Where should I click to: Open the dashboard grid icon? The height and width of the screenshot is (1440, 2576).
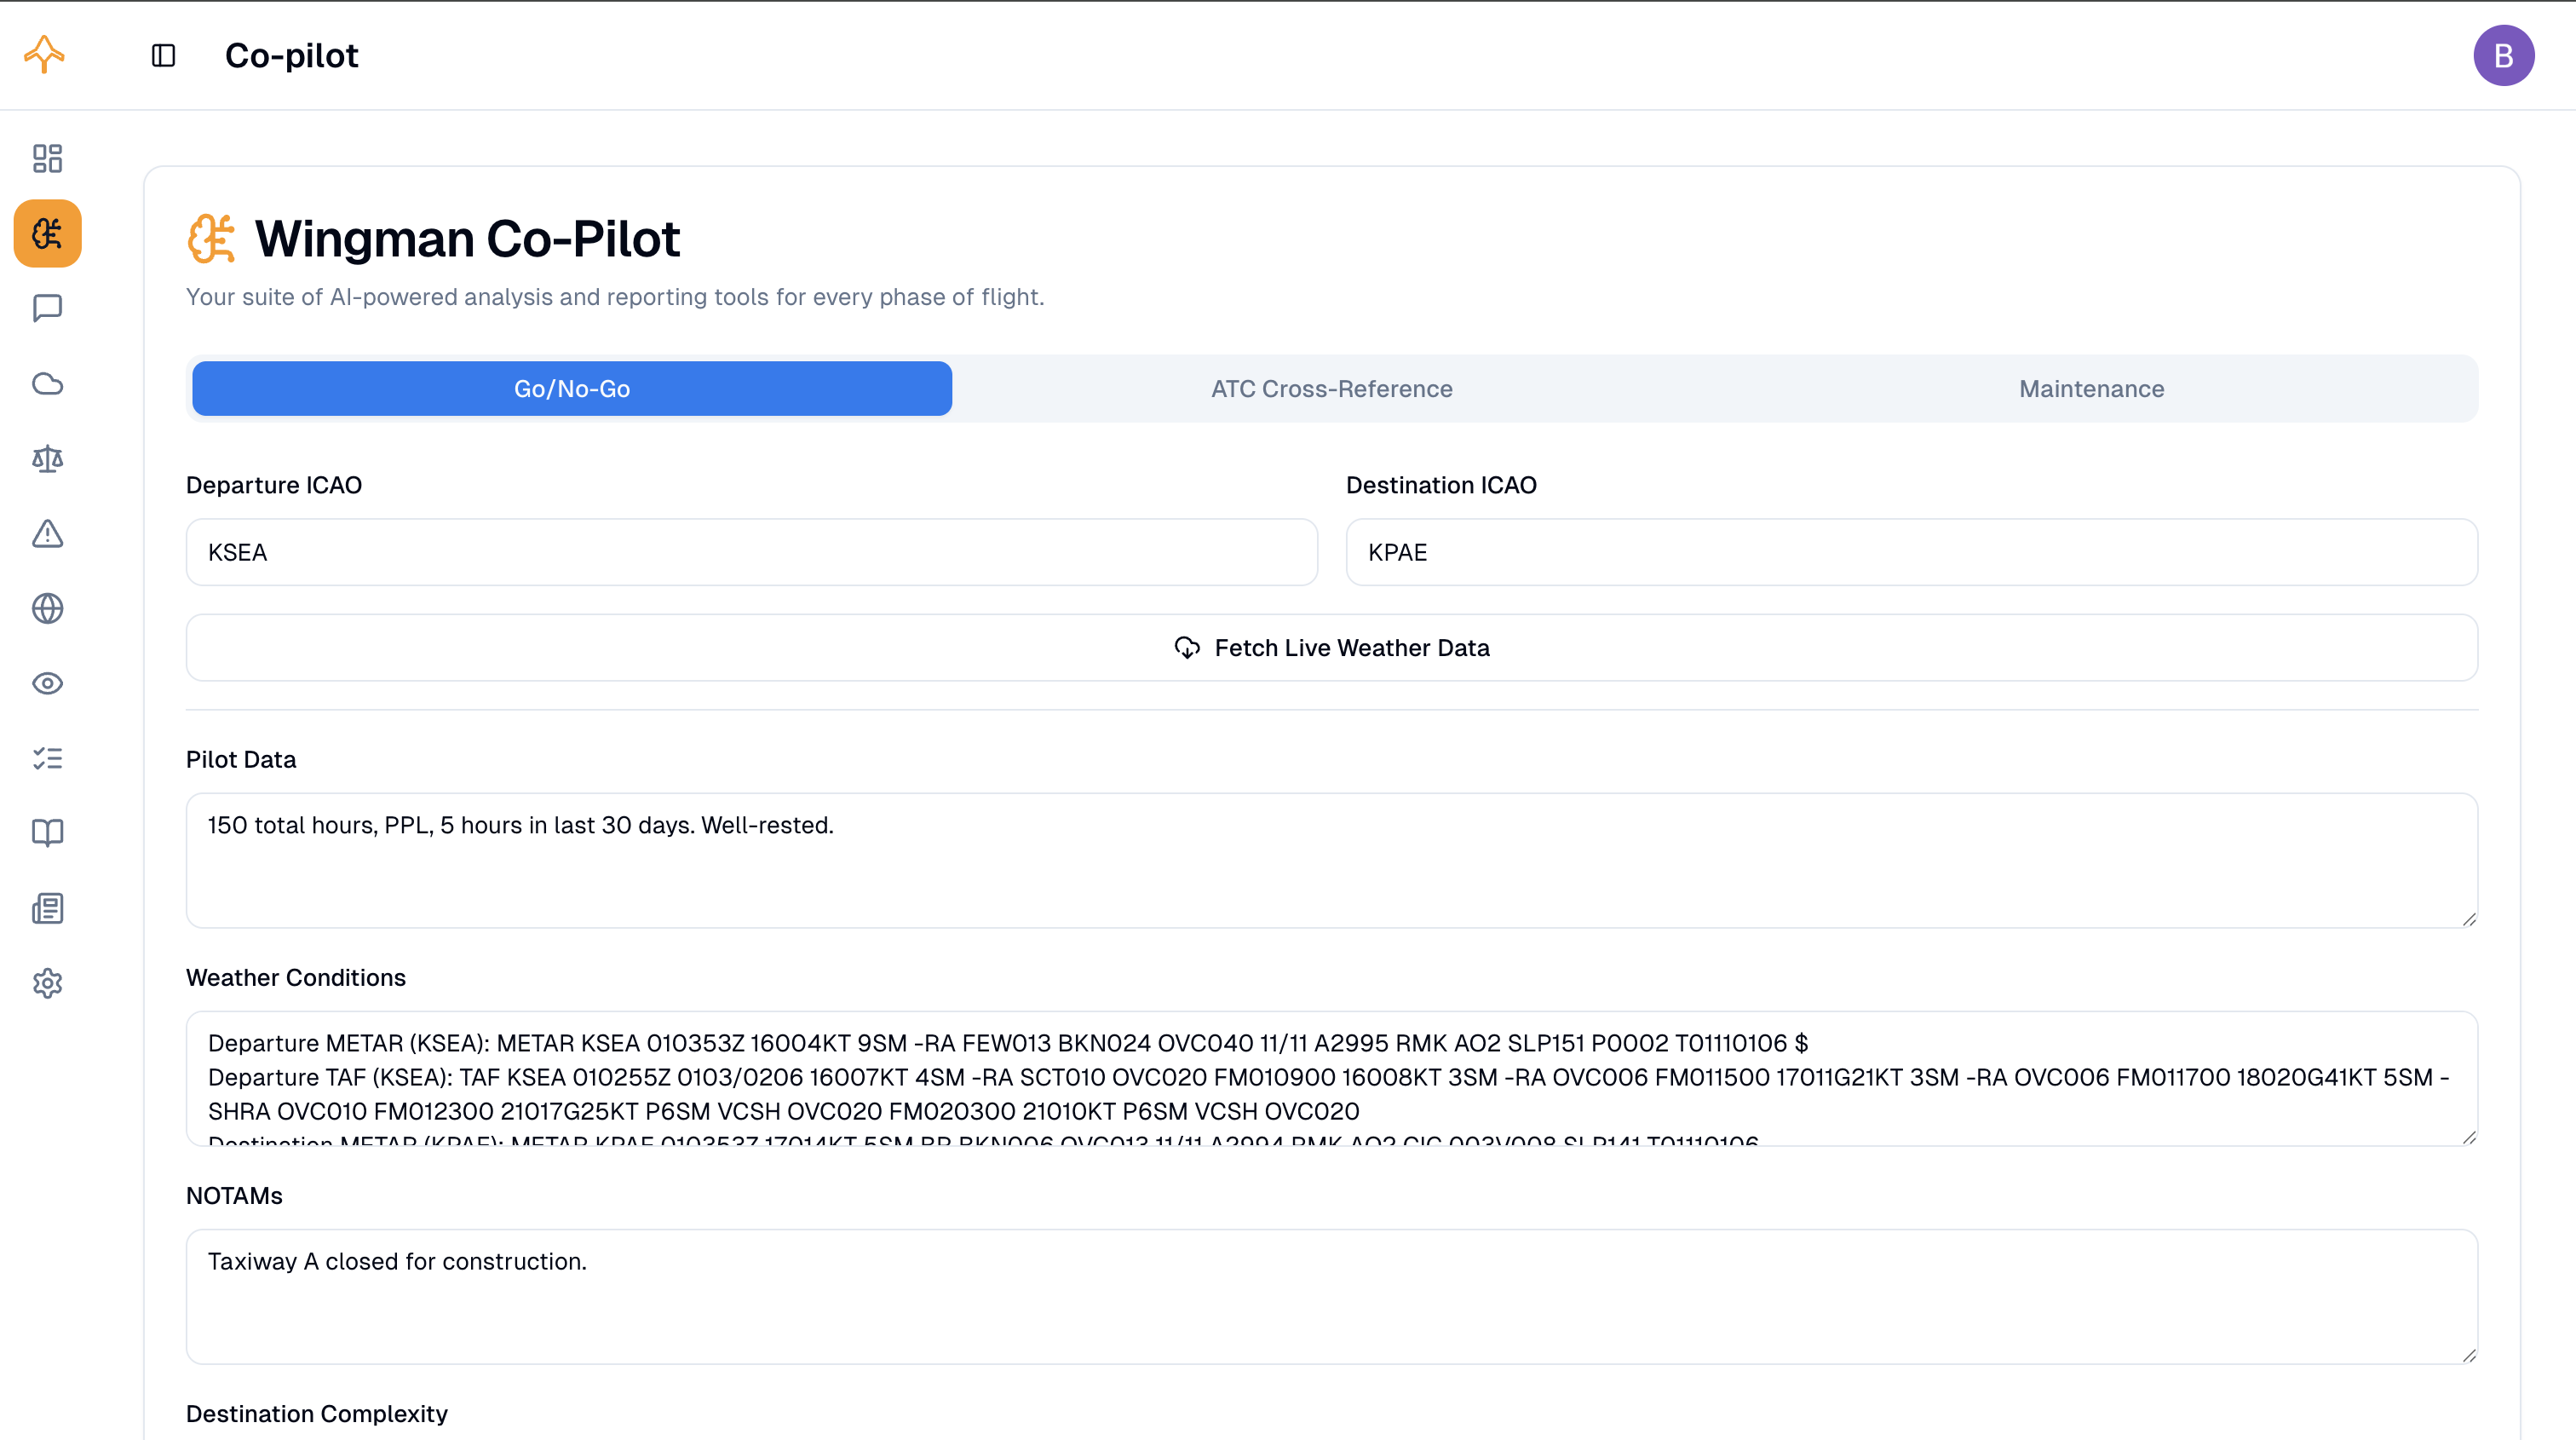tap(47, 158)
